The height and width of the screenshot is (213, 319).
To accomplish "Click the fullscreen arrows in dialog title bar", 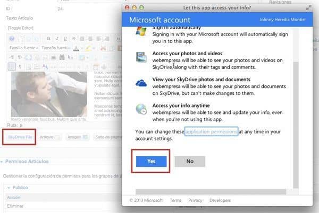I will (x=308, y=8).
